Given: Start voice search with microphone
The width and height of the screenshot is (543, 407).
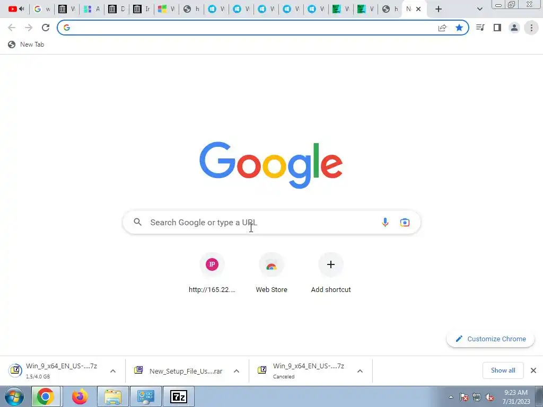Looking at the screenshot, I should (x=385, y=222).
